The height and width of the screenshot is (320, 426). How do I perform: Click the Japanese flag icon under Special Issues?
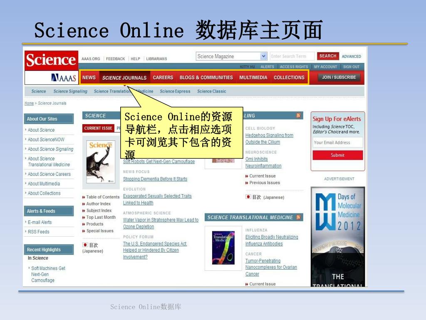(x=85, y=245)
